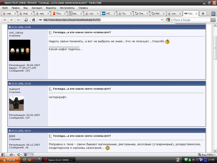Open the Opera Turbo dropdown arrow
217x163 pixels.
(32, 155)
